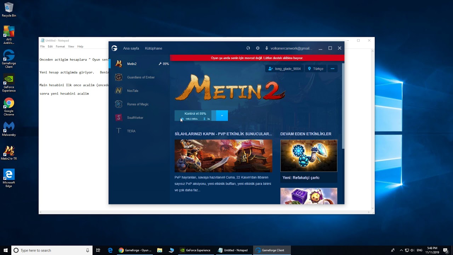Image resolution: width=453 pixels, height=255 pixels.
Task: Open the taskbar clock and date
Action: (x=432, y=250)
